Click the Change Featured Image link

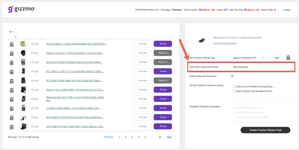coord(225,43)
